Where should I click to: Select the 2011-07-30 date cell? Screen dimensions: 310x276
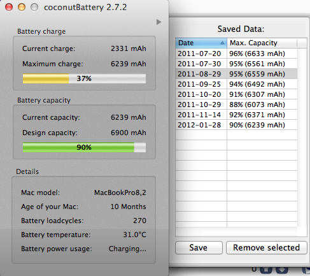coord(201,64)
